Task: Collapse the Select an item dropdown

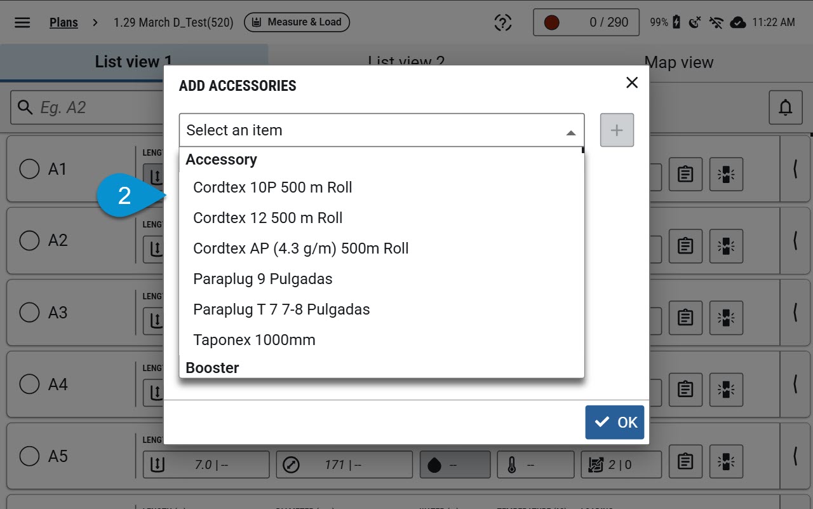Action: click(571, 133)
